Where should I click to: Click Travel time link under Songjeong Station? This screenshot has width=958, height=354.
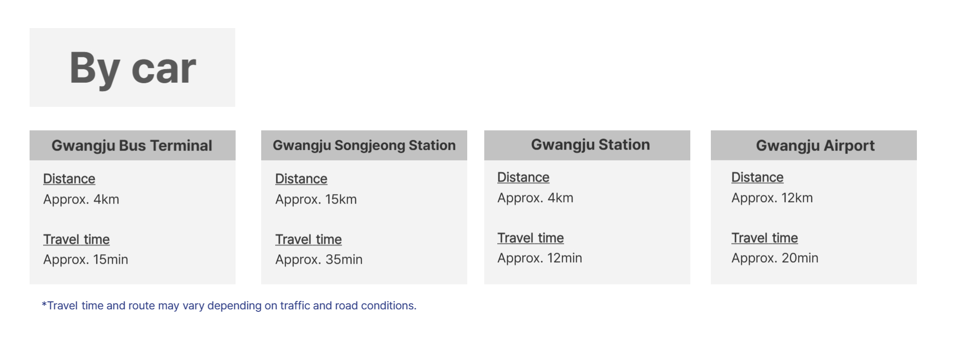click(x=308, y=240)
